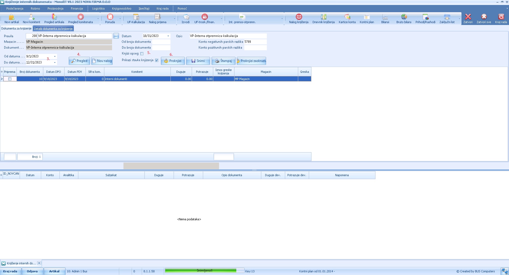
Task: Click Konto pozitivnih parskih razlika field
Action: point(255,48)
